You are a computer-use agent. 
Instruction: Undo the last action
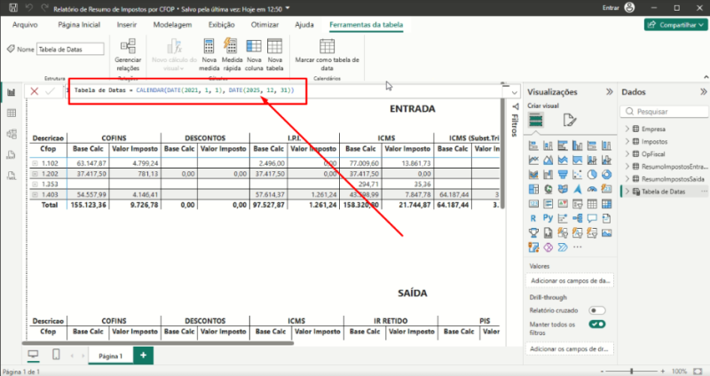coord(29,8)
